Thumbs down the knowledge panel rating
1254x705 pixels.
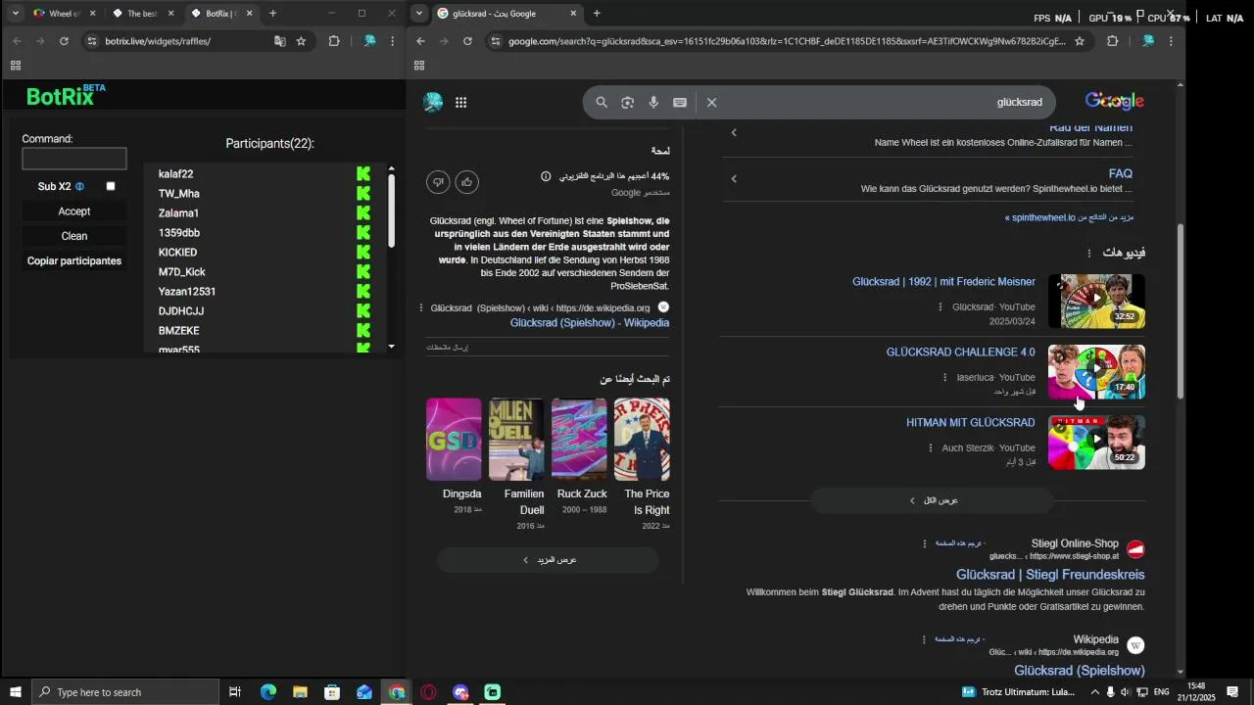[x=438, y=182]
